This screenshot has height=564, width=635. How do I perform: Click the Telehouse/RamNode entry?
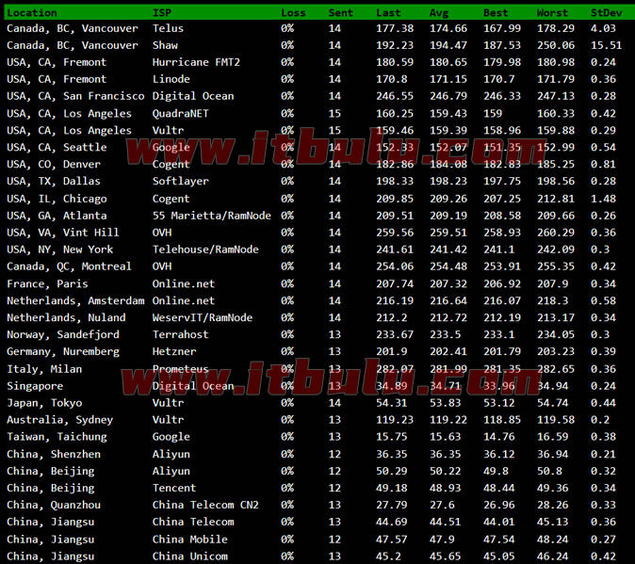[x=205, y=250]
